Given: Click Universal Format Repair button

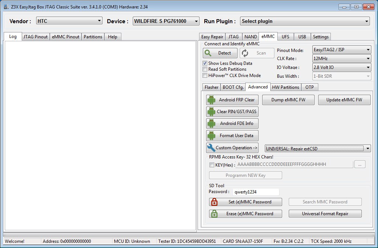Looking at the screenshot, I should 325,214.
